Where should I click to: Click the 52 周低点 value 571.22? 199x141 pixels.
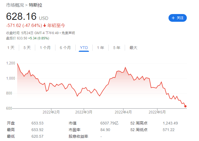coord(169,130)
